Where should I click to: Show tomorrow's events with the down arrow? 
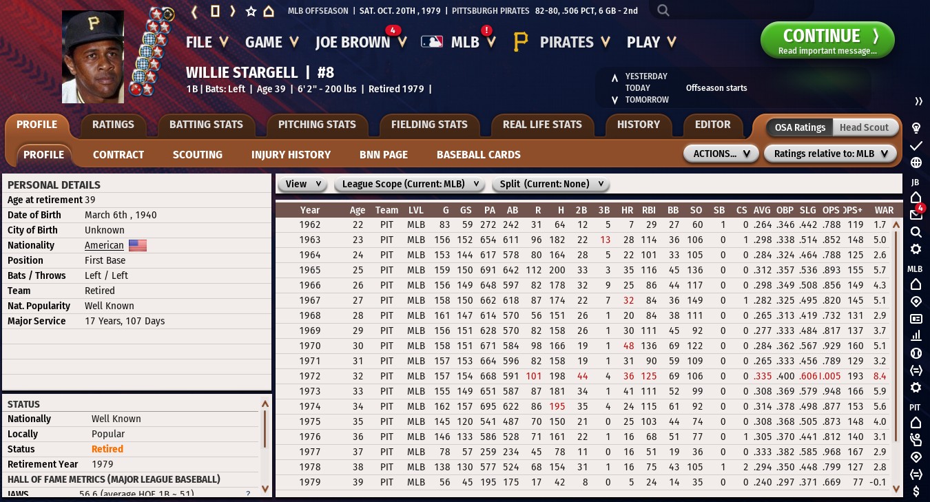click(614, 101)
